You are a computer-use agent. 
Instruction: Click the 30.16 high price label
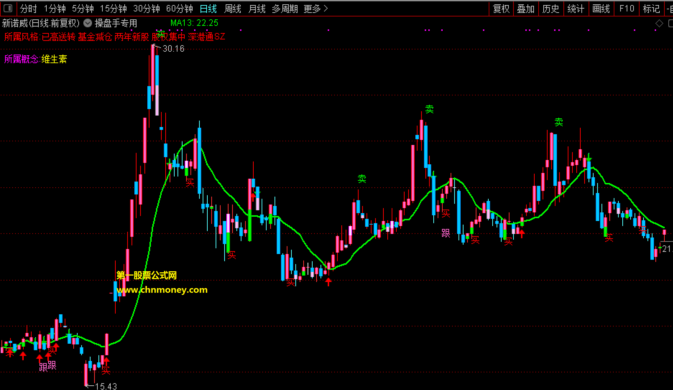pos(173,49)
